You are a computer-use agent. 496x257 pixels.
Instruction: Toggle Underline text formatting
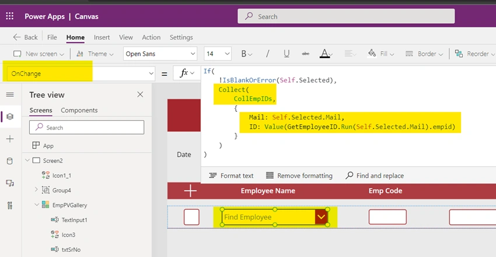(287, 54)
